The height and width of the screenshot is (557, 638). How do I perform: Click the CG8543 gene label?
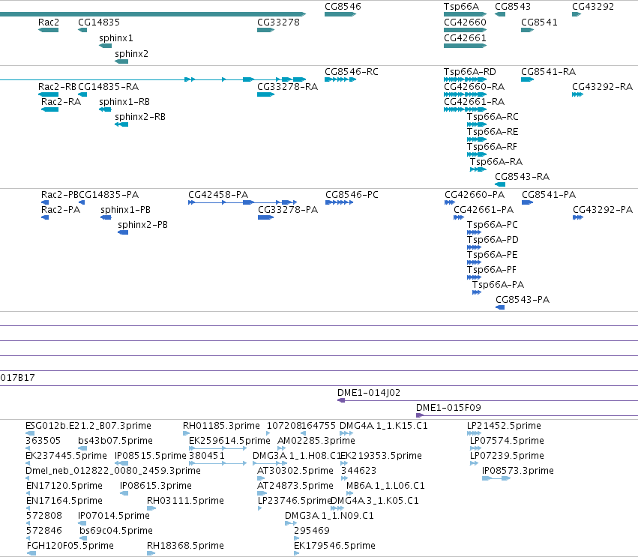(x=513, y=7)
